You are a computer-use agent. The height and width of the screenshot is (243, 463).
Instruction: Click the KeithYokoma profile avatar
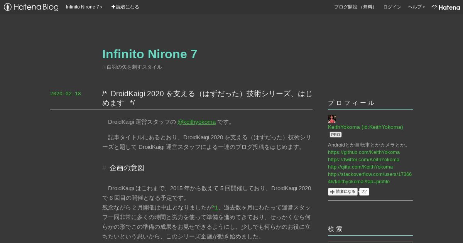pos(332,119)
